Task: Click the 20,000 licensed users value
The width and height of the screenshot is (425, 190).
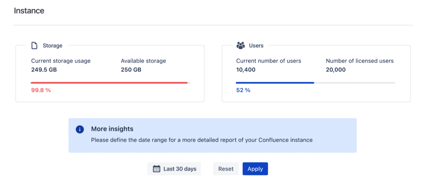Action: [335, 70]
